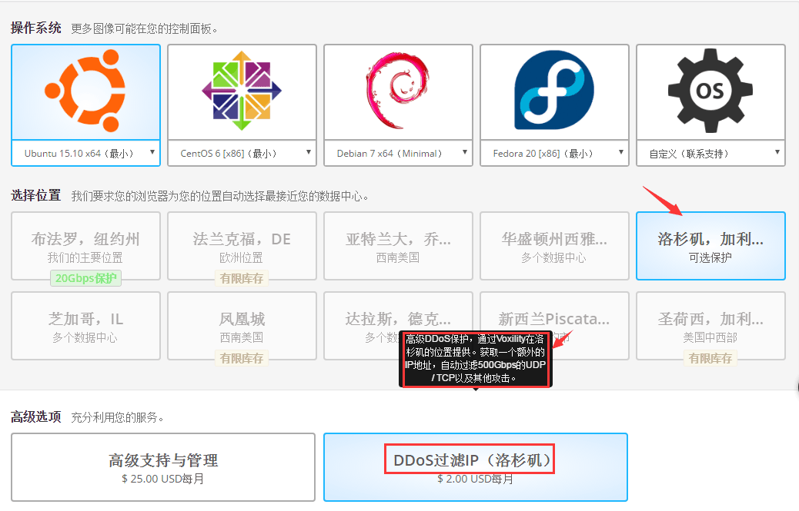
Task: Toggle the DDoS过滤IP (洛杉矶) option
Action: pos(475,467)
